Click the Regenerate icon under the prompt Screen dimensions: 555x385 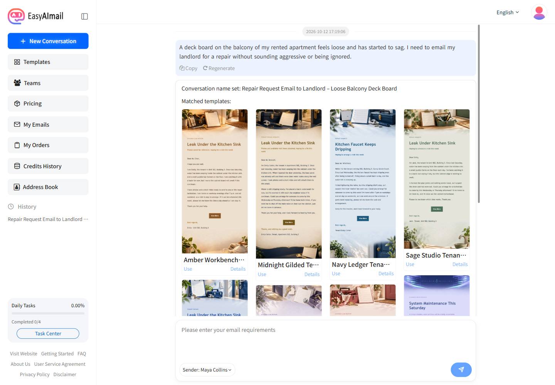[x=205, y=68]
